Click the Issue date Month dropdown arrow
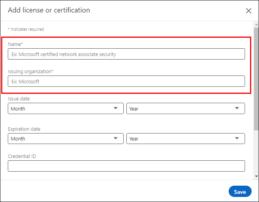Screen dimensions: 259x202 tap(116, 109)
